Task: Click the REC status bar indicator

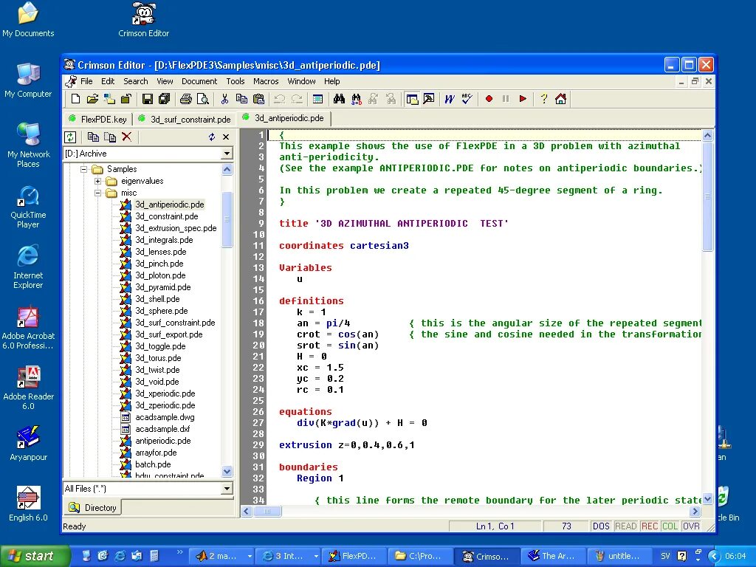Action: [649, 526]
